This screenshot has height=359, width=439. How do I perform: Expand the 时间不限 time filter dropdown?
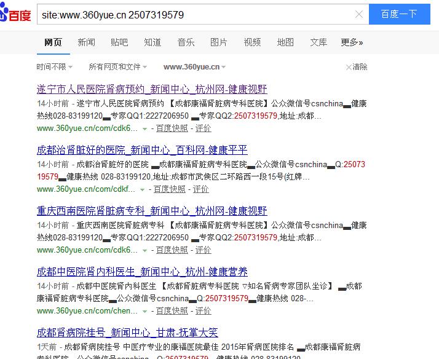pyautogui.click(x=55, y=67)
